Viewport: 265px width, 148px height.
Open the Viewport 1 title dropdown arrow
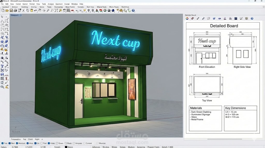pos(21,15)
